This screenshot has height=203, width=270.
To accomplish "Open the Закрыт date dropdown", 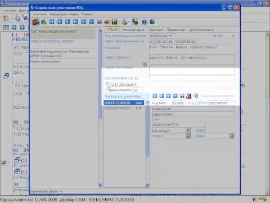I will point(232,136).
